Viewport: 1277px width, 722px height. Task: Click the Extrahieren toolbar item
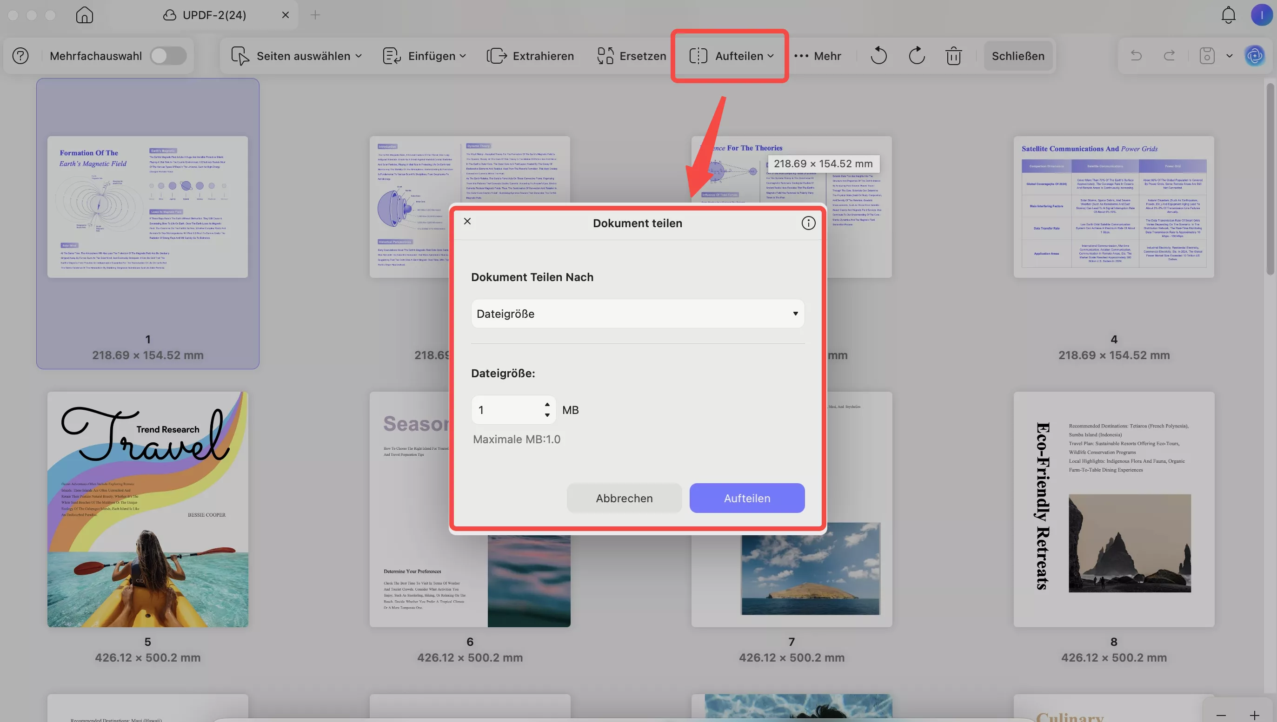(x=530, y=56)
